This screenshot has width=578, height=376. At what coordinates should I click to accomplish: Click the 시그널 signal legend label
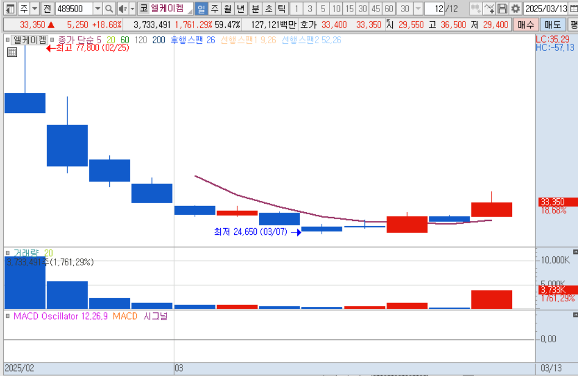tap(155, 316)
